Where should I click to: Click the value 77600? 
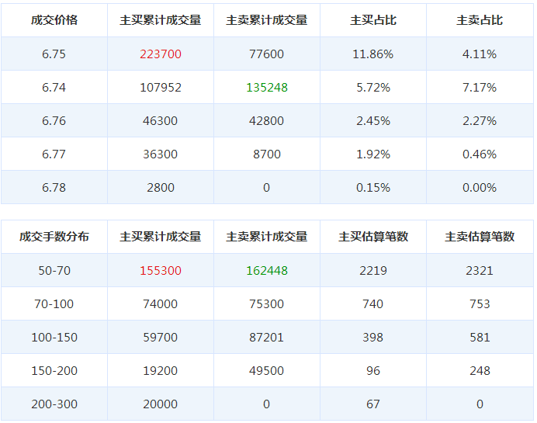tap(266, 54)
